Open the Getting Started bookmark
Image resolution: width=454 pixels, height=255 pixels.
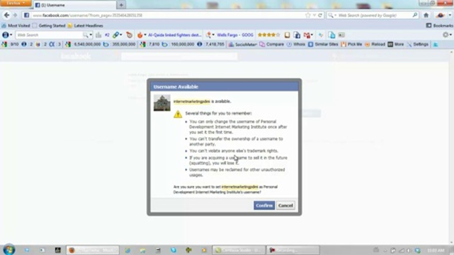[49, 25]
